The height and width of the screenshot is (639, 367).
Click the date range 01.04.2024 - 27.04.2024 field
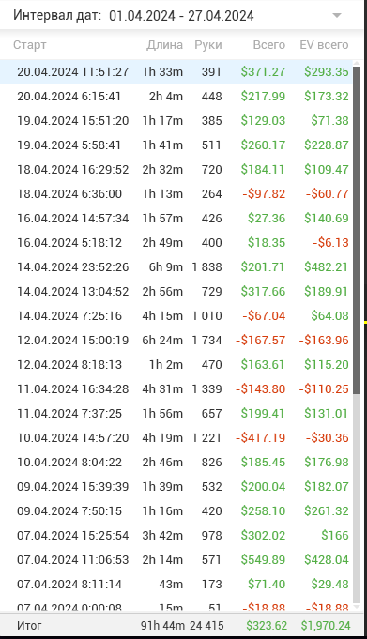click(x=181, y=16)
